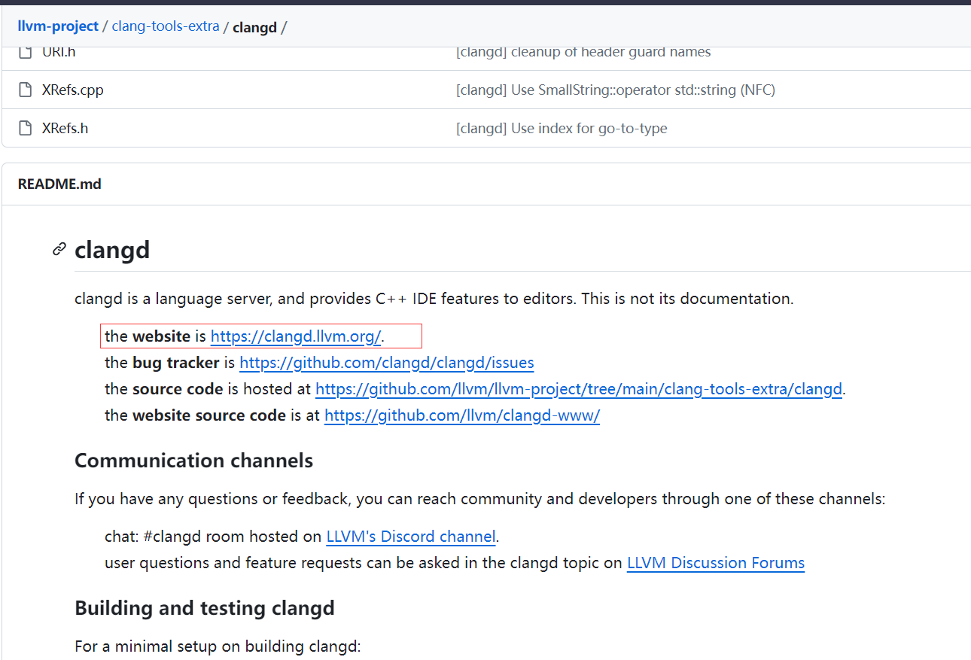971x660 pixels.
Task: Open commit 'Use index for go-to-type'
Action: (561, 128)
